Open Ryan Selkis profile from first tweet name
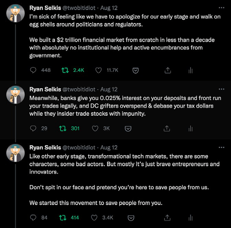 45,8
